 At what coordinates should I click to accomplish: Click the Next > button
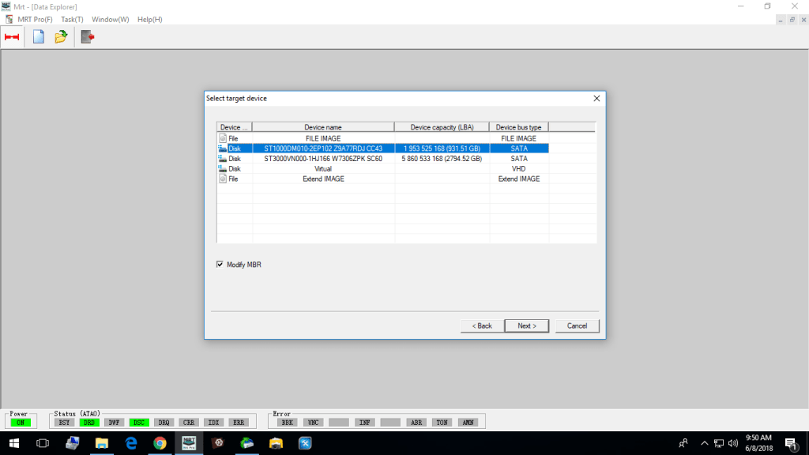tap(526, 325)
